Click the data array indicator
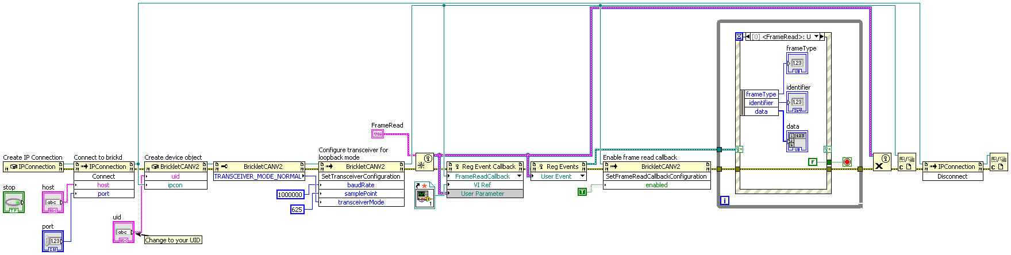The width and height of the screenshot is (1011, 255). click(x=797, y=141)
